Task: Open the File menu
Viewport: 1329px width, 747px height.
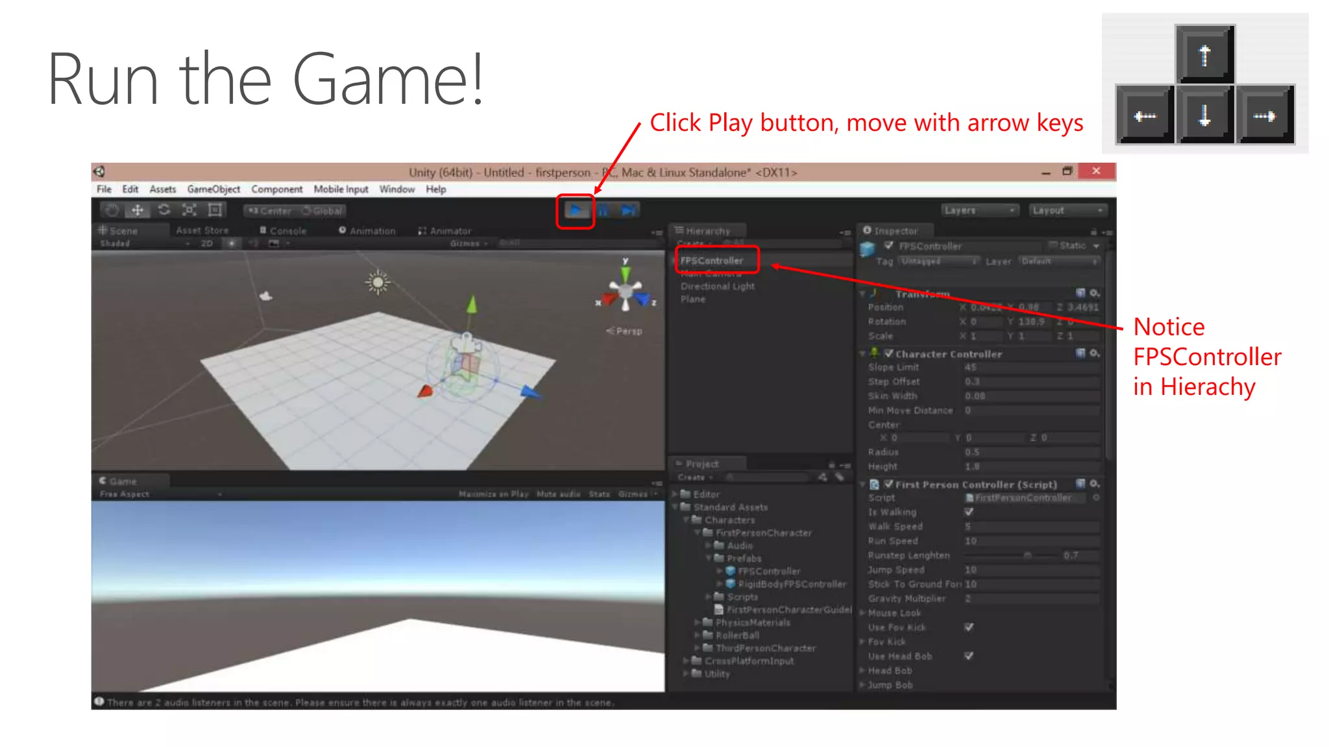Action: click(104, 189)
